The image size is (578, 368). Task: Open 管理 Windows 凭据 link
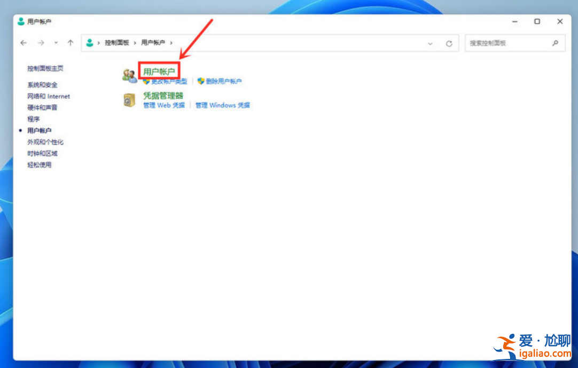[x=222, y=105]
